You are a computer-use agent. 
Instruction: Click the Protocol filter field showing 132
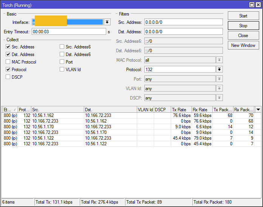(x=180, y=69)
